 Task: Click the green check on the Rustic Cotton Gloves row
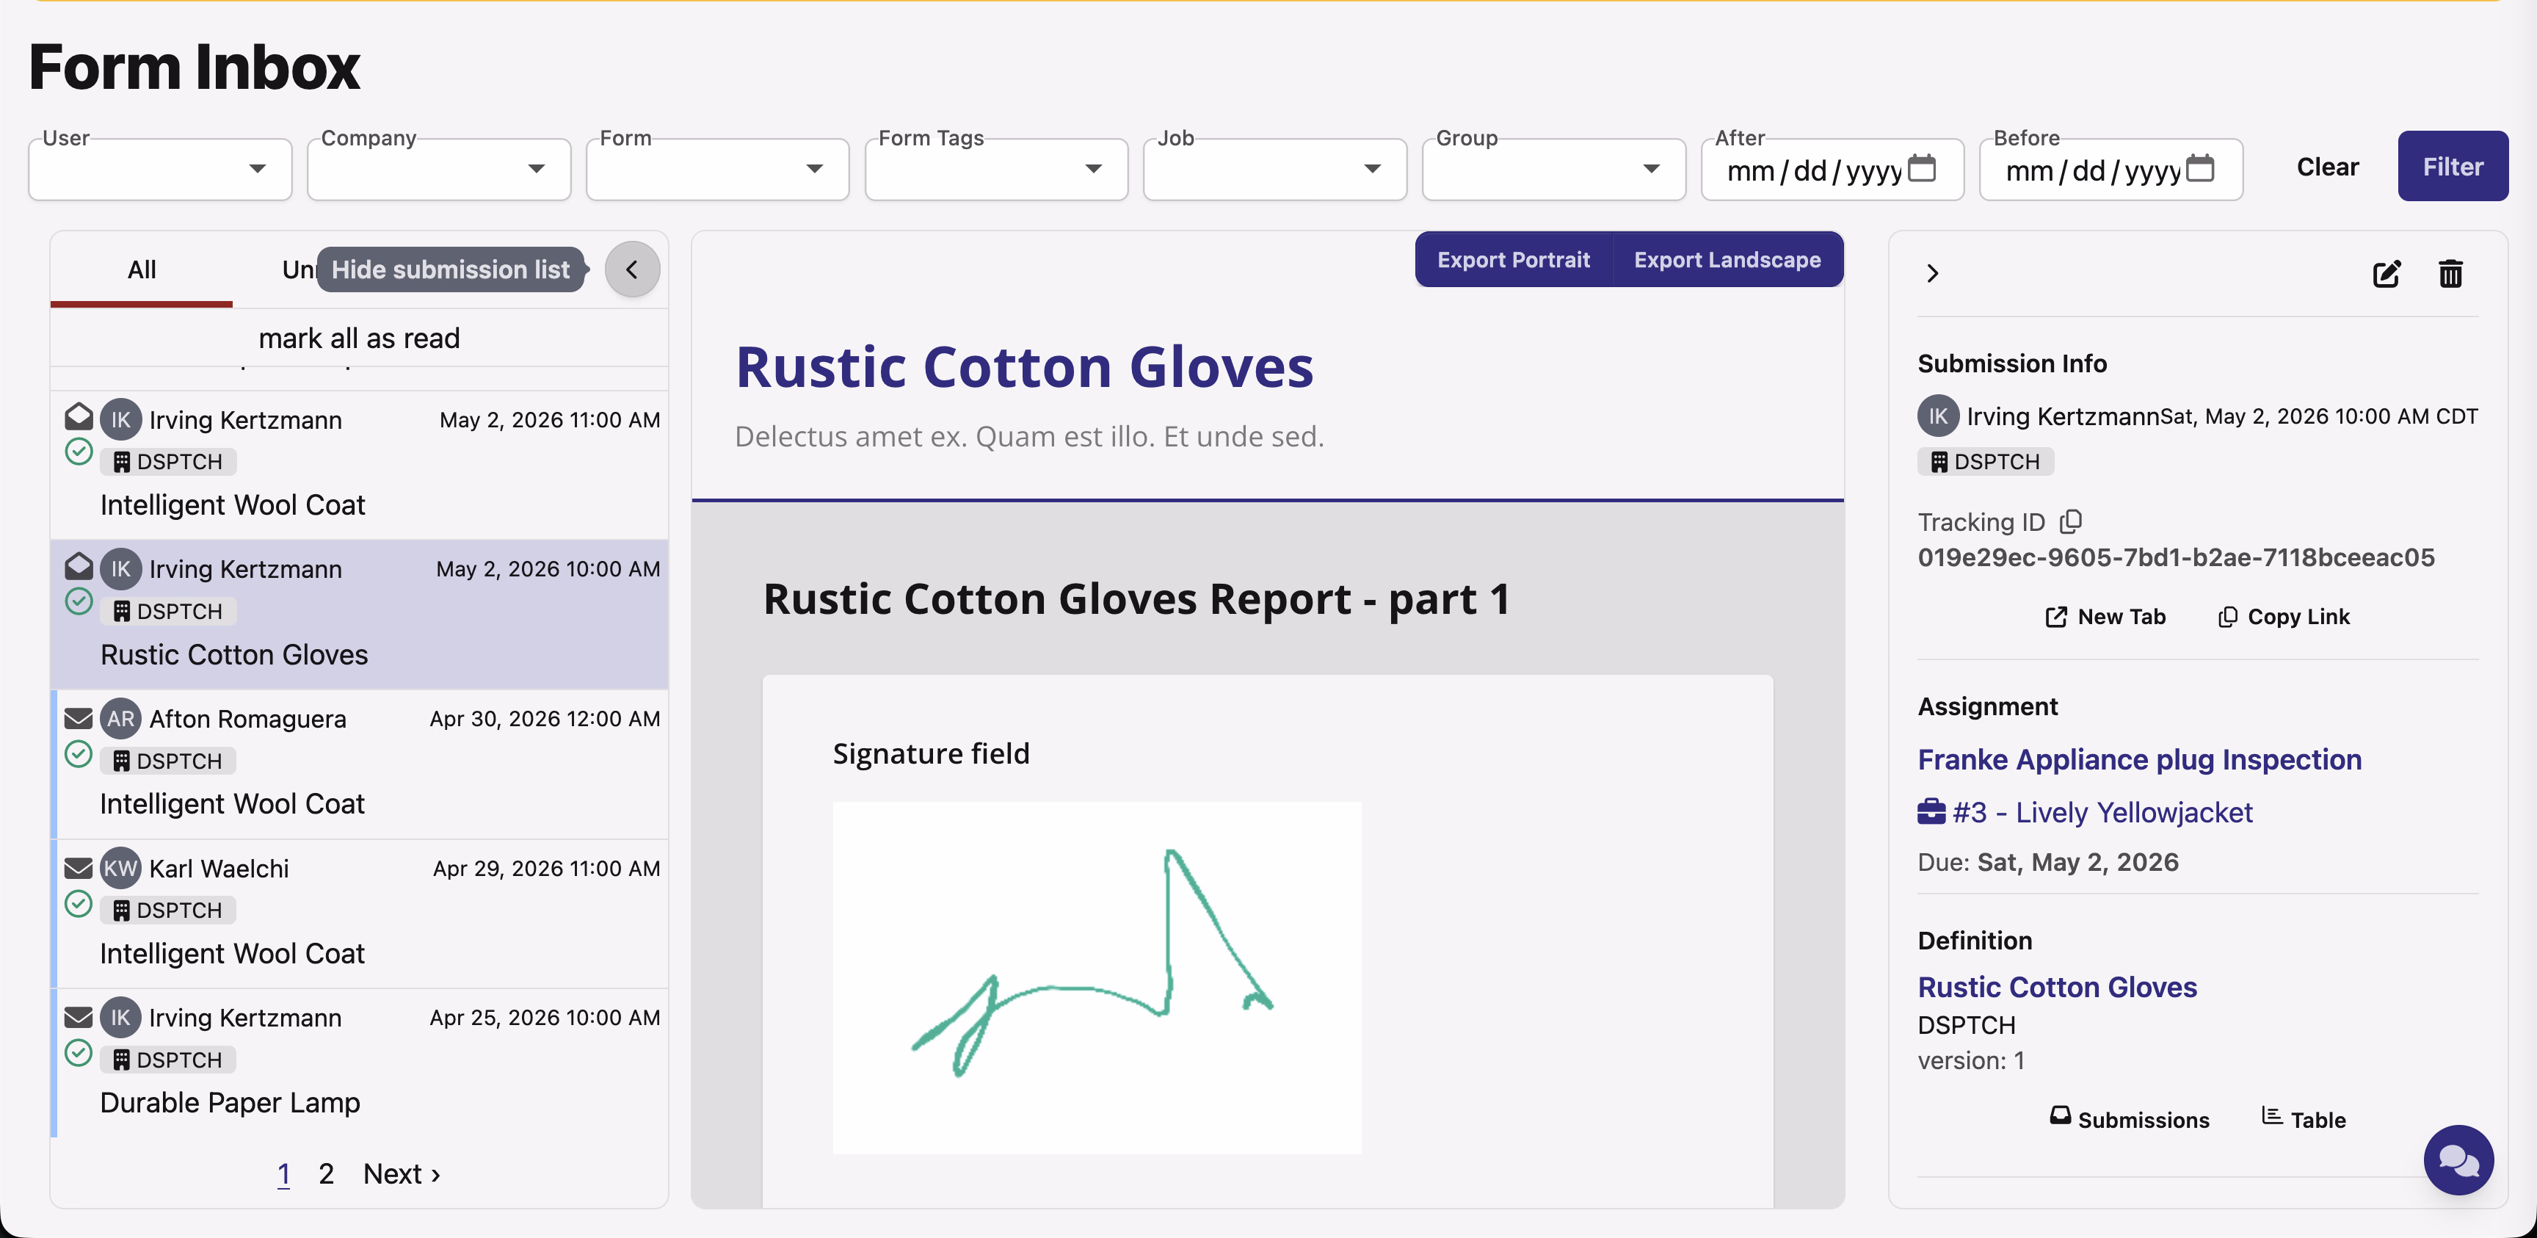79,601
